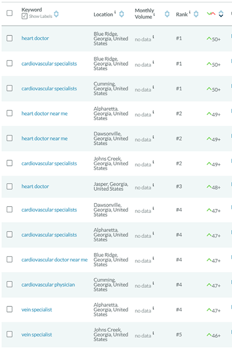Sort by Monthly Volume using its arrows
Image resolution: width=232 pixels, height=349 pixels.
167,14
